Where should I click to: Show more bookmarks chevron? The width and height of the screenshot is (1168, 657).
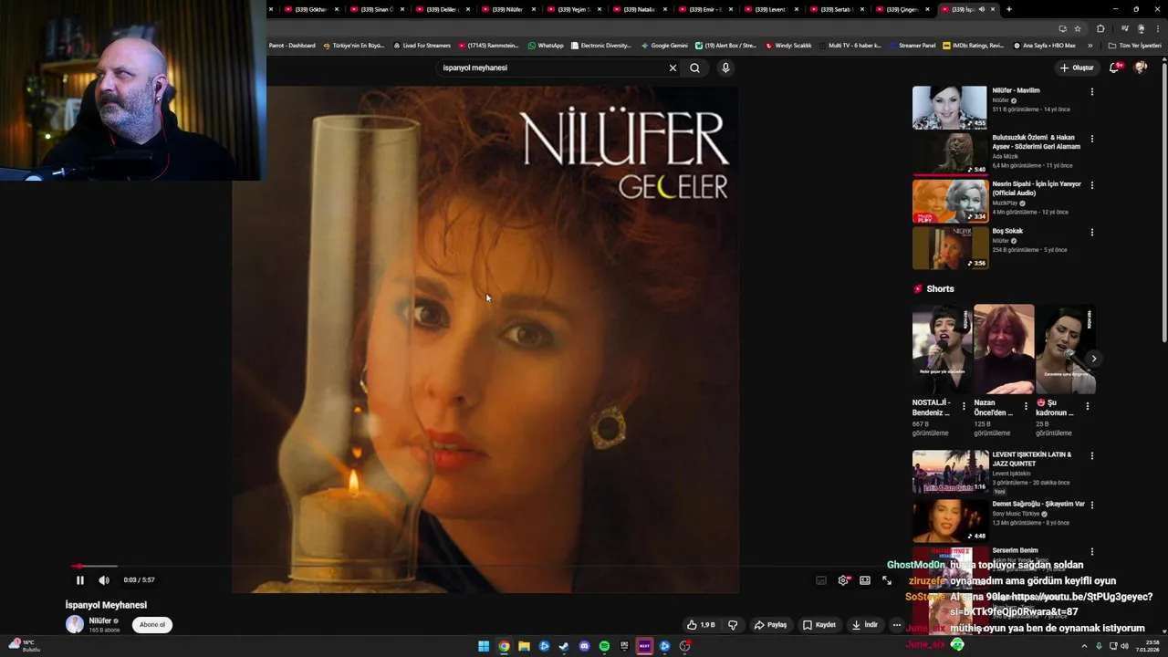1090,45
